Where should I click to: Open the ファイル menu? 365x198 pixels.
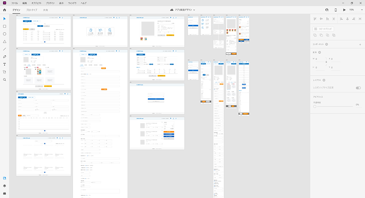[x=15, y=3]
